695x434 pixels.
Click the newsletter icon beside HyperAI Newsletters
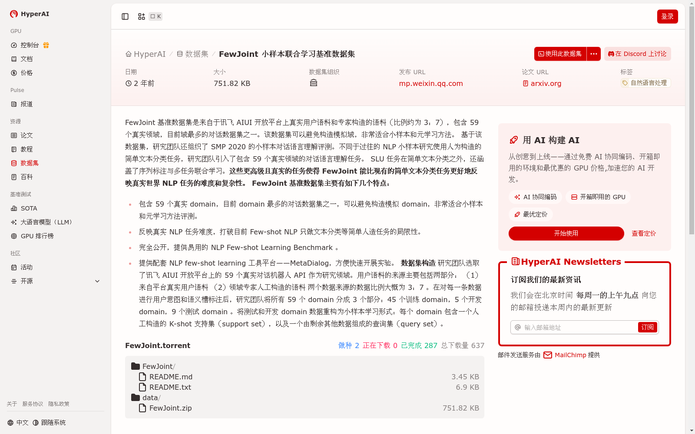[515, 261]
